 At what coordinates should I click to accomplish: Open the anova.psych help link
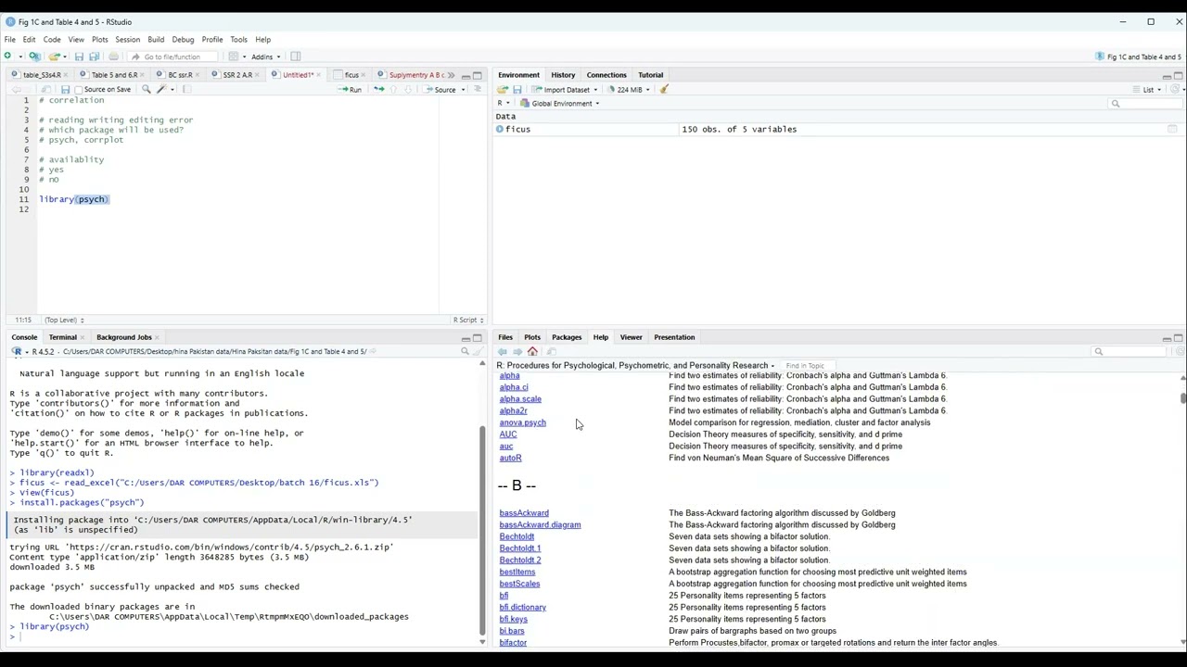coord(523,423)
